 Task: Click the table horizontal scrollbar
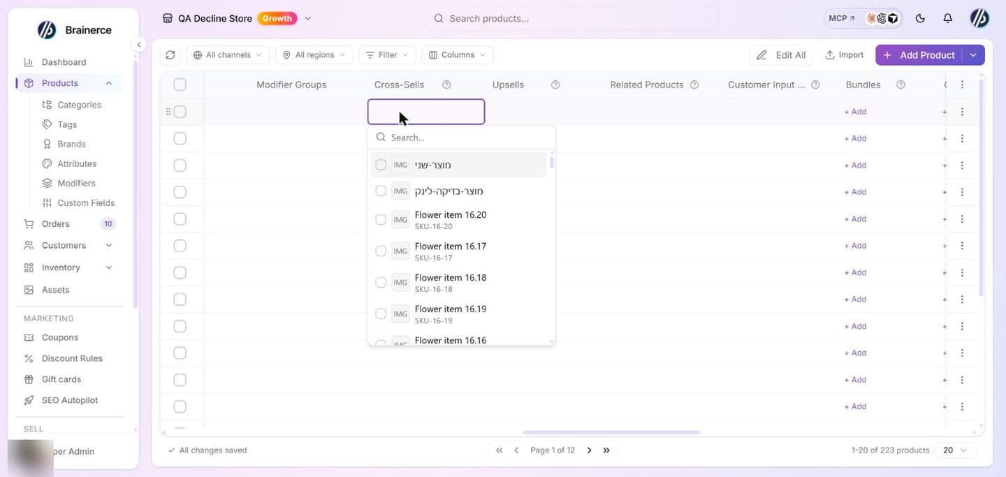tap(611, 432)
